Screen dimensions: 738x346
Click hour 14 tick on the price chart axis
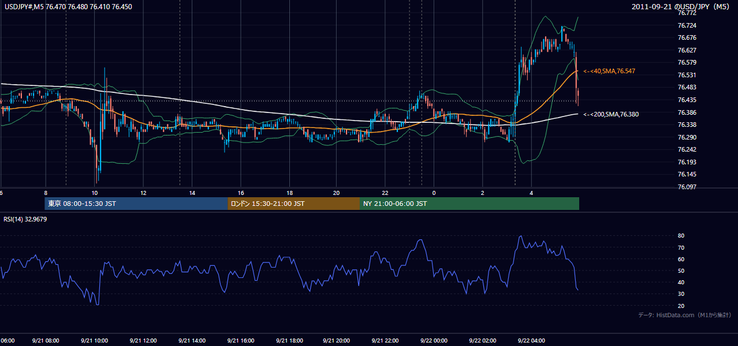(x=192, y=193)
